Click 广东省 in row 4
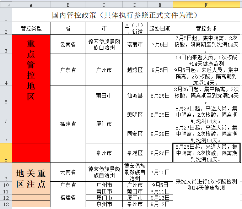Screen dimensions: 242x209 tap(68, 70)
